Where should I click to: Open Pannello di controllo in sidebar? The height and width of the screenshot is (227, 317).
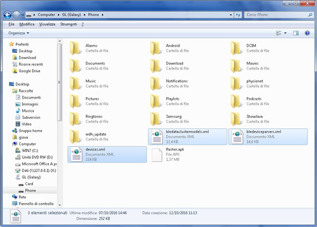(36, 203)
